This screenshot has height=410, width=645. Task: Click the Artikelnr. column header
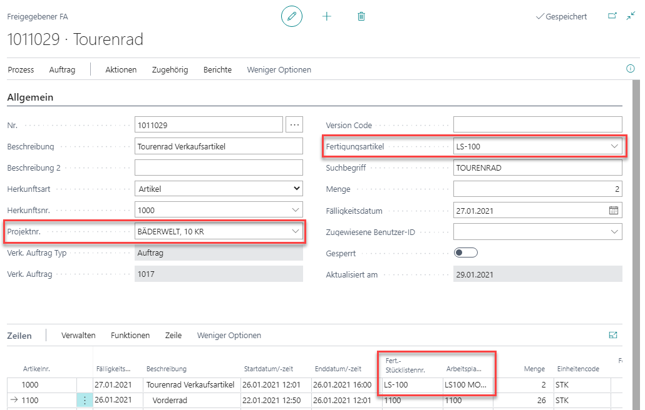(x=36, y=369)
